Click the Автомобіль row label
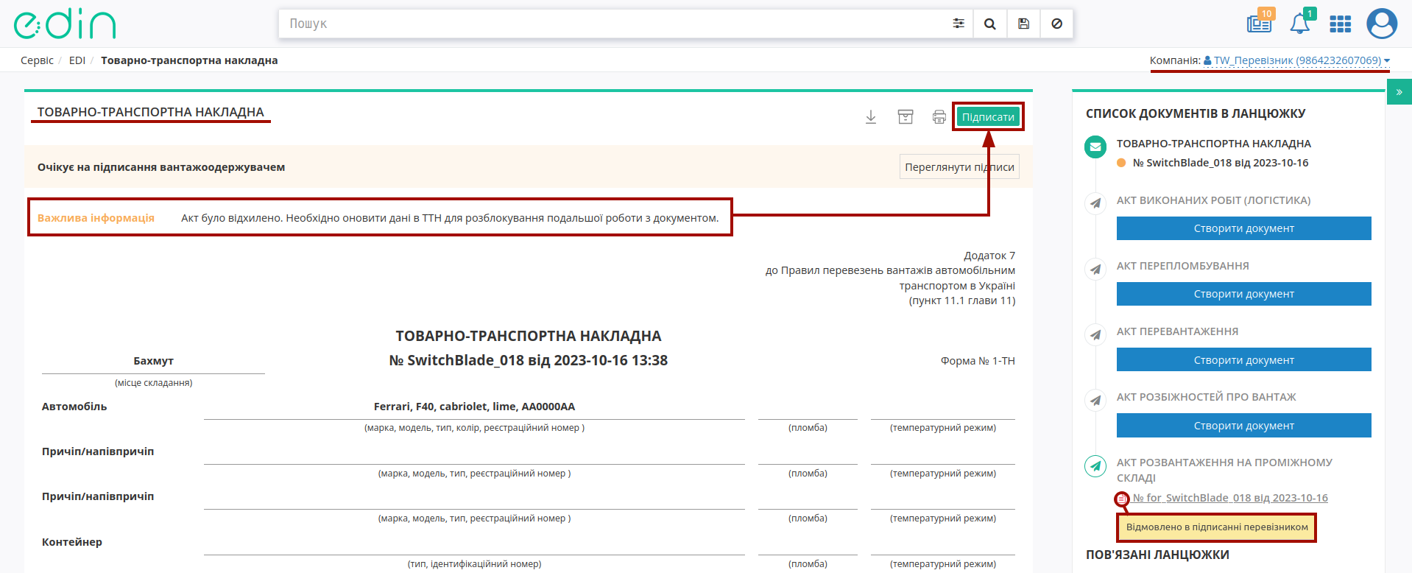The image size is (1412, 573). [74, 407]
